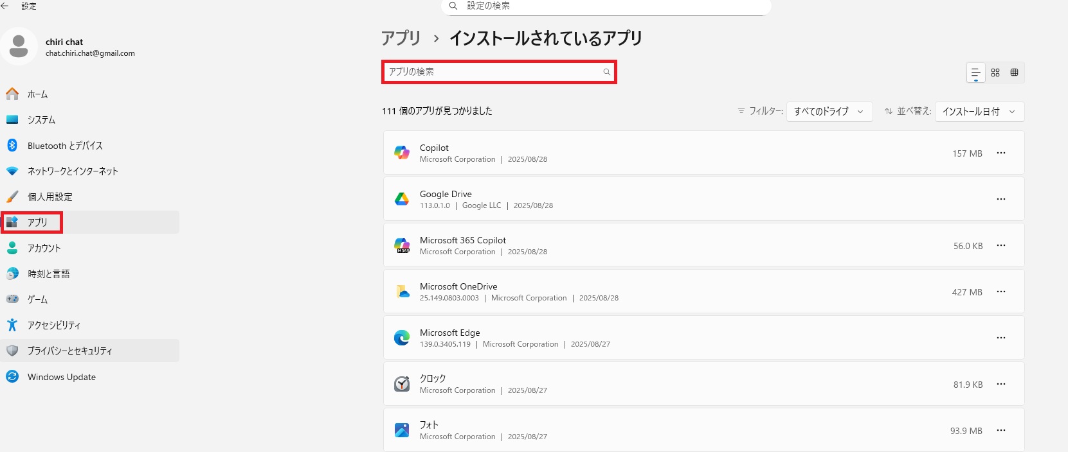Image resolution: width=1068 pixels, height=452 pixels.
Task: Open ゲーム settings
Action: (x=90, y=299)
